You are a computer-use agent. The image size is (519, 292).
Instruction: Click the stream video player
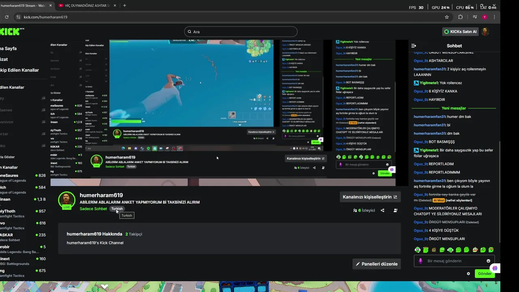[223, 113]
